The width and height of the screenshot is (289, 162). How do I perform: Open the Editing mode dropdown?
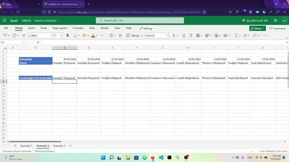coord(147,28)
